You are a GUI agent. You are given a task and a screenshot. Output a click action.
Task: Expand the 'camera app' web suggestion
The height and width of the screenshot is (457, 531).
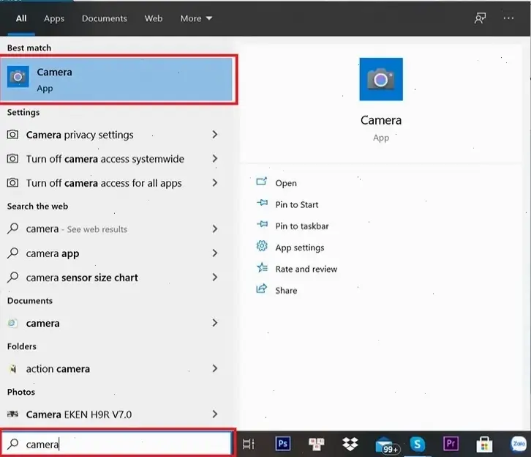click(214, 253)
